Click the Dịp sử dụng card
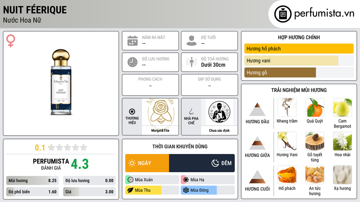 210,85
